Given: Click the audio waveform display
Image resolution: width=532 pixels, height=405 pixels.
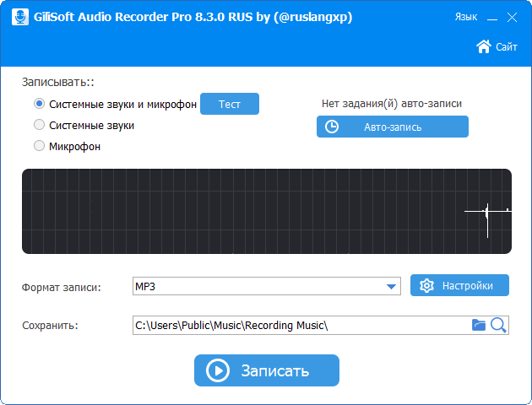Looking at the screenshot, I should (266, 211).
